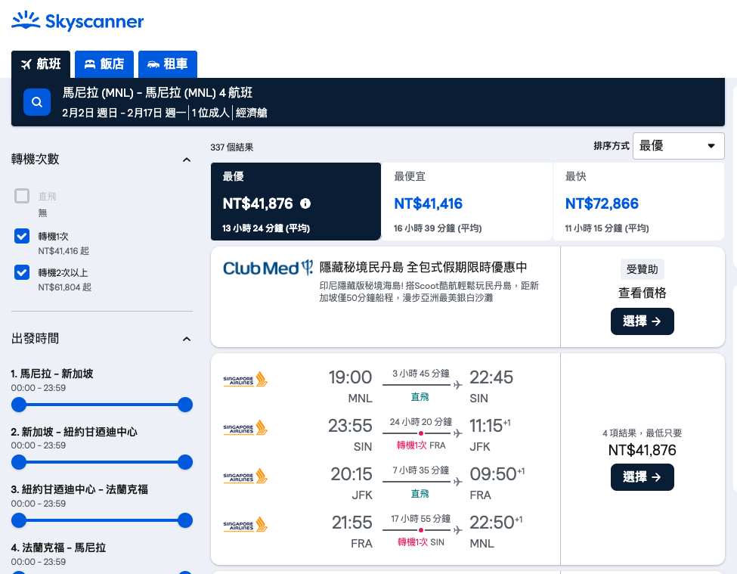Click 選擇 button for NT$41,876 itinerary
Screen dimensions: 737x574
click(x=642, y=477)
